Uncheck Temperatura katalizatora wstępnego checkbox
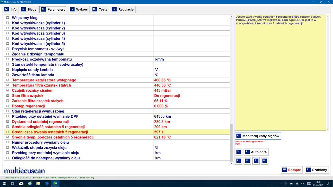333x187 pixels. (8, 80)
